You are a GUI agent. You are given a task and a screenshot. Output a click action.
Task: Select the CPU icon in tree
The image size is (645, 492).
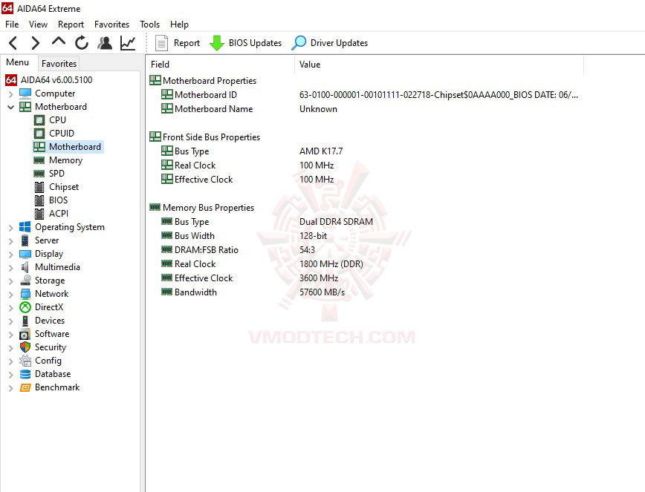pos(39,120)
